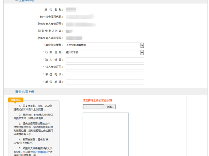Open the 图片处理.doc link
This screenshot has width=209, height=156.
tap(40, 152)
